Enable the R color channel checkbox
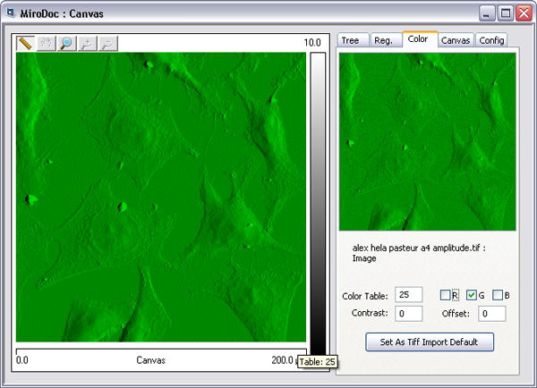 [447, 295]
